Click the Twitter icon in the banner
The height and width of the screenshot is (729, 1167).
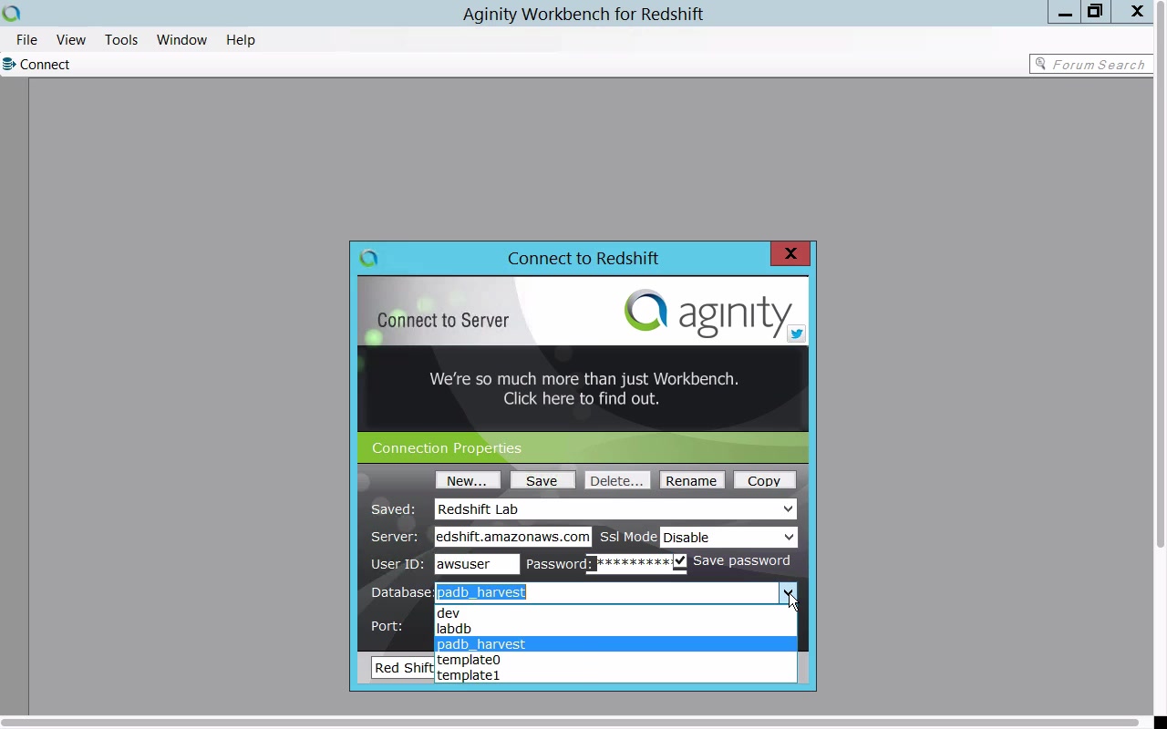[x=796, y=334]
